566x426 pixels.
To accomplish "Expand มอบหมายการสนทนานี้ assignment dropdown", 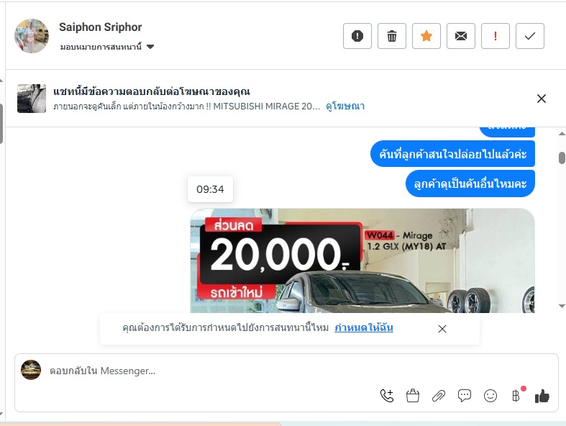I will [x=107, y=47].
